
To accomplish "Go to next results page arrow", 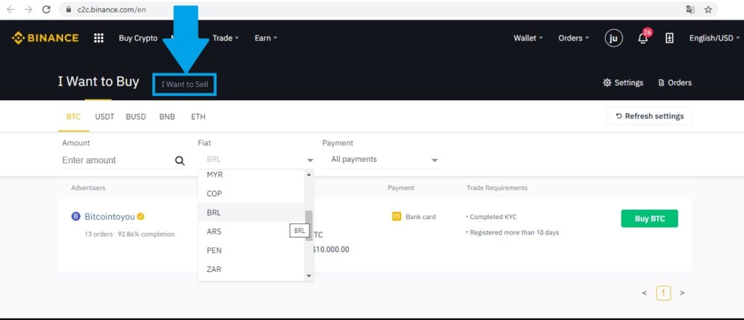I will 682,293.
